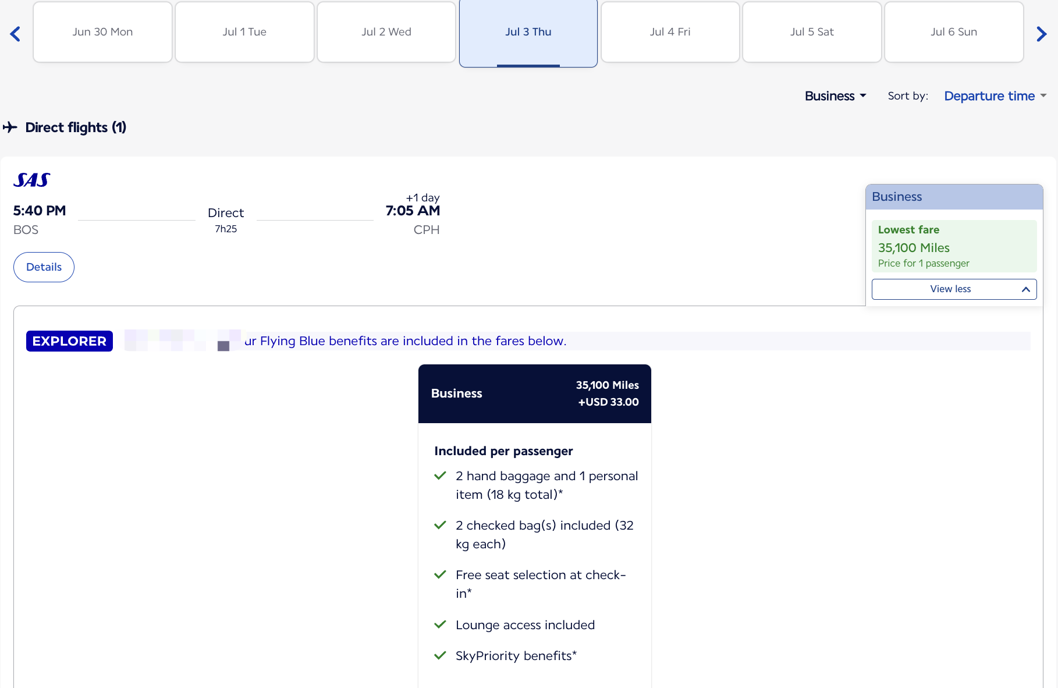Go to previous dates with left arrow

pyautogui.click(x=16, y=34)
